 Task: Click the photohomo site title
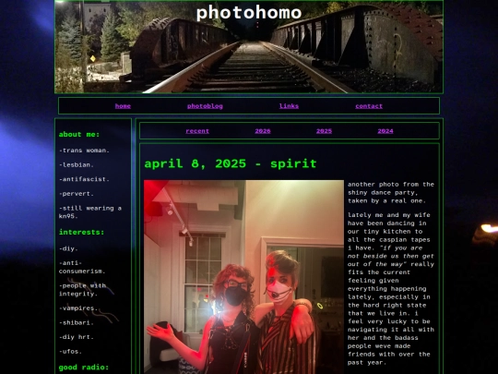(249, 13)
